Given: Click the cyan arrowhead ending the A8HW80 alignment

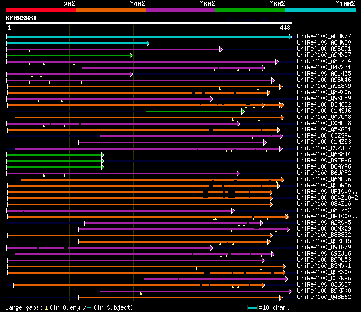Looking at the screenshot, I should [148, 43].
